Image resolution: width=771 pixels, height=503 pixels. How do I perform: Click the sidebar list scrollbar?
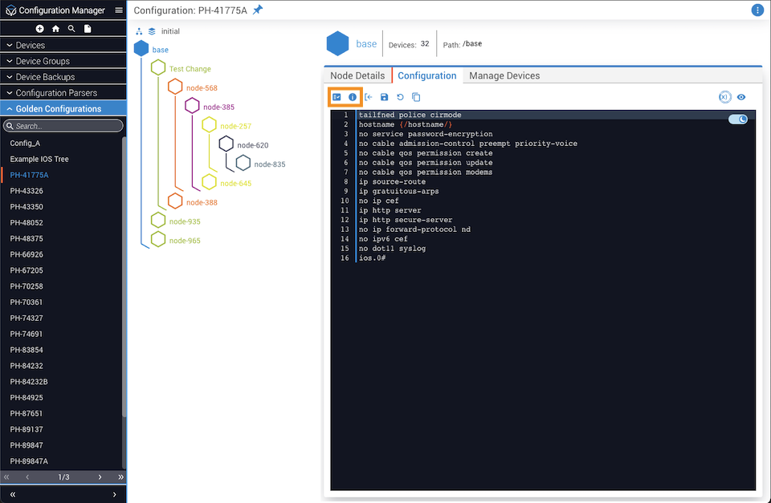tap(124, 277)
